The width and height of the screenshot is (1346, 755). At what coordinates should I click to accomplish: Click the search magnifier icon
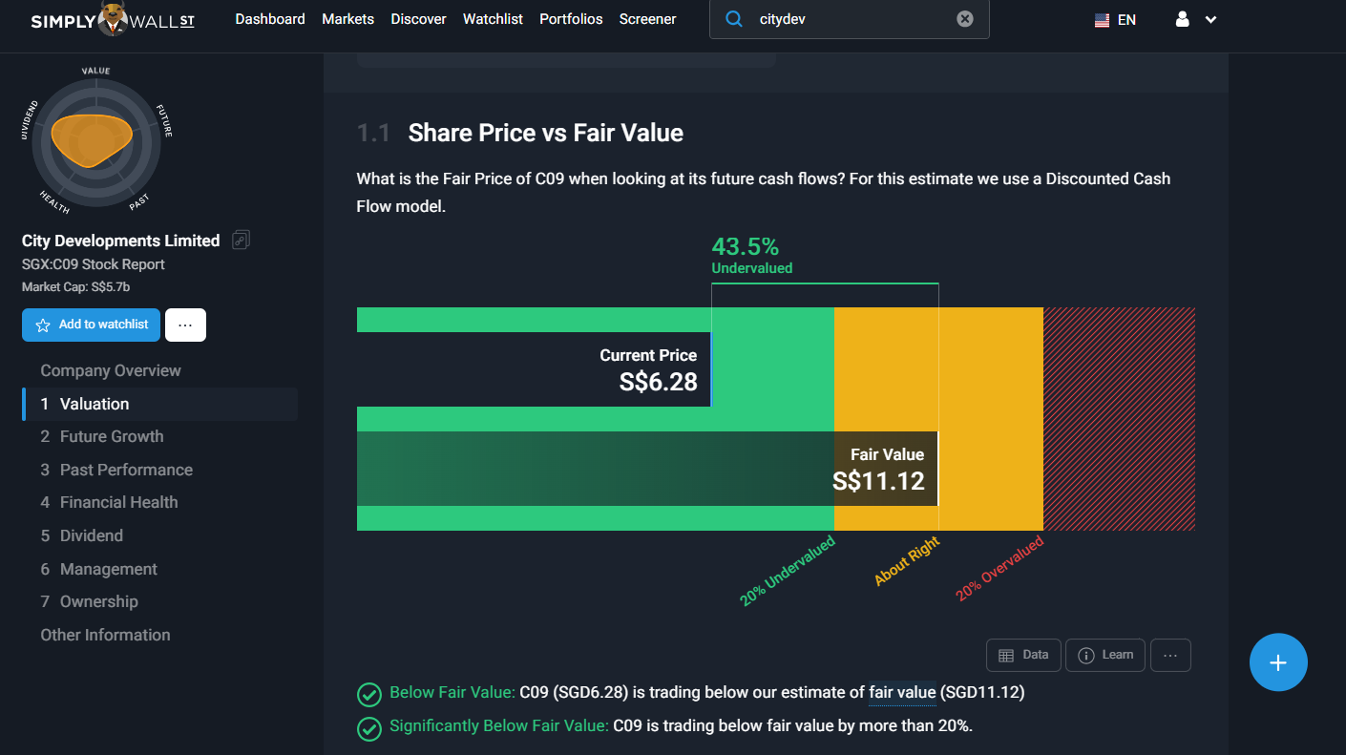pos(734,19)
